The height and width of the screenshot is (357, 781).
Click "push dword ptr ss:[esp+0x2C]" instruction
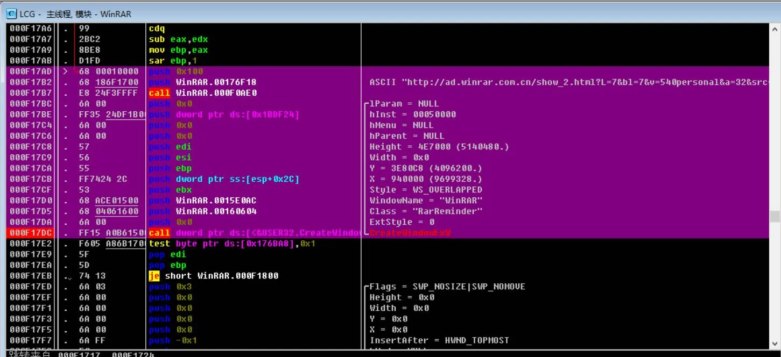224,179
